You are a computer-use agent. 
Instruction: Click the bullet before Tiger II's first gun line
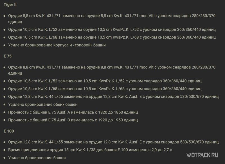[x=4, y=16]
